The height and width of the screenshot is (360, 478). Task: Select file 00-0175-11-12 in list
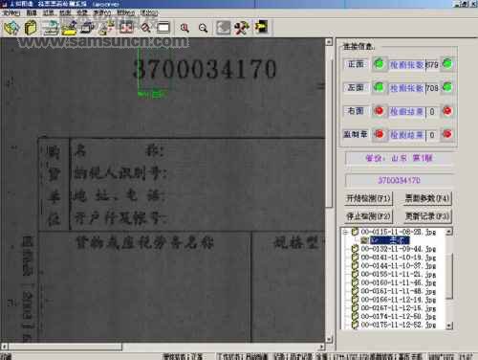(399, 325)
